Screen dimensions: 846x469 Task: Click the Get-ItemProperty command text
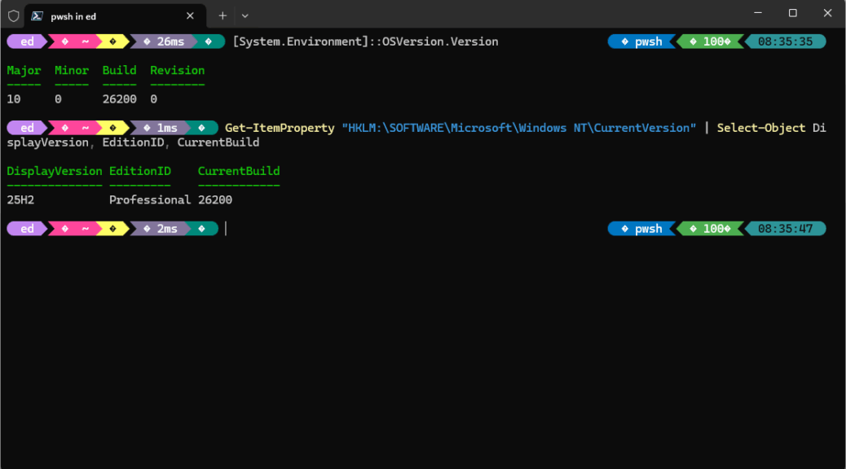point(280,128)
